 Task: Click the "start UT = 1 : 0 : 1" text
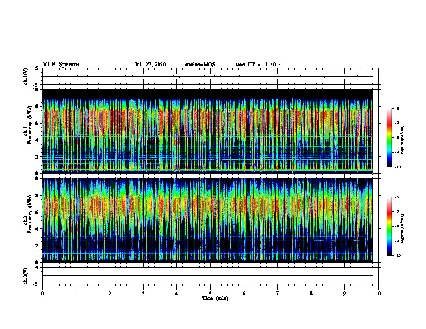pyautogui.click(x=260, y=65)
